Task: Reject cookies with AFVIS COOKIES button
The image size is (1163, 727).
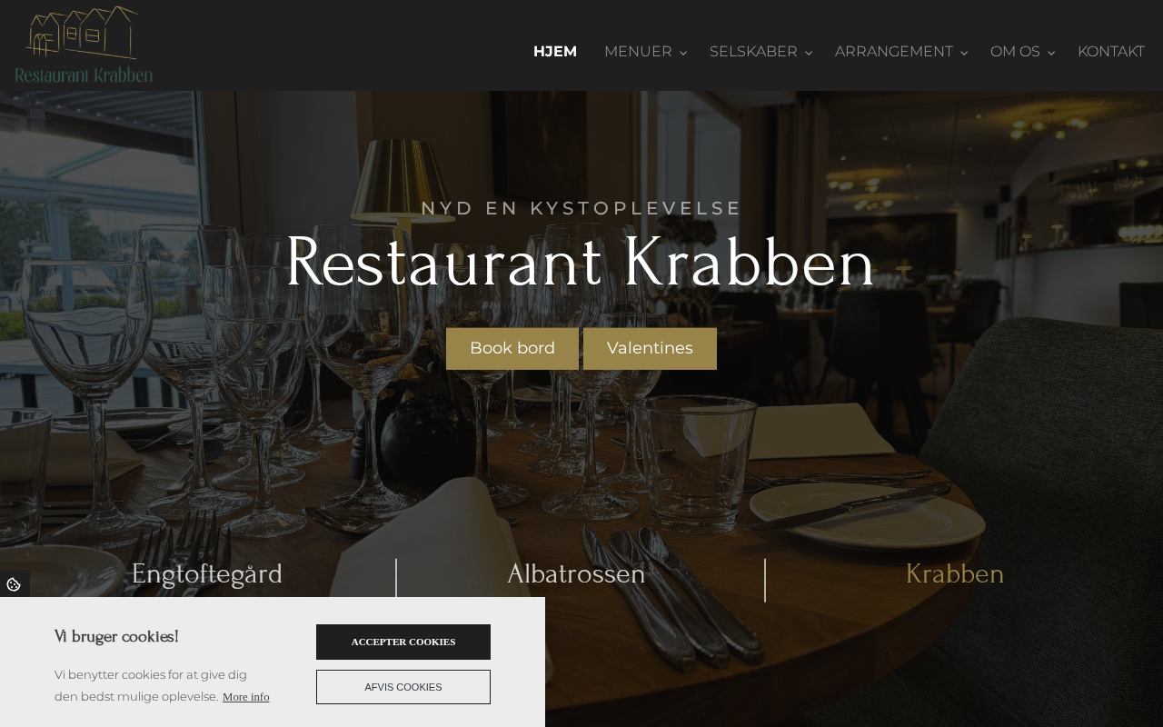Action: 403,687
